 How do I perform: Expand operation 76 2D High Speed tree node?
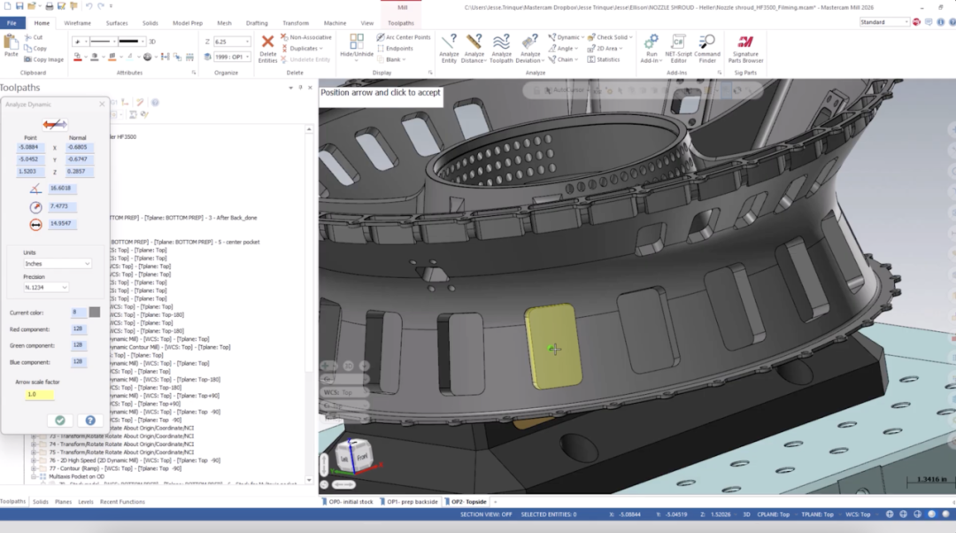(x=35, y=460)
